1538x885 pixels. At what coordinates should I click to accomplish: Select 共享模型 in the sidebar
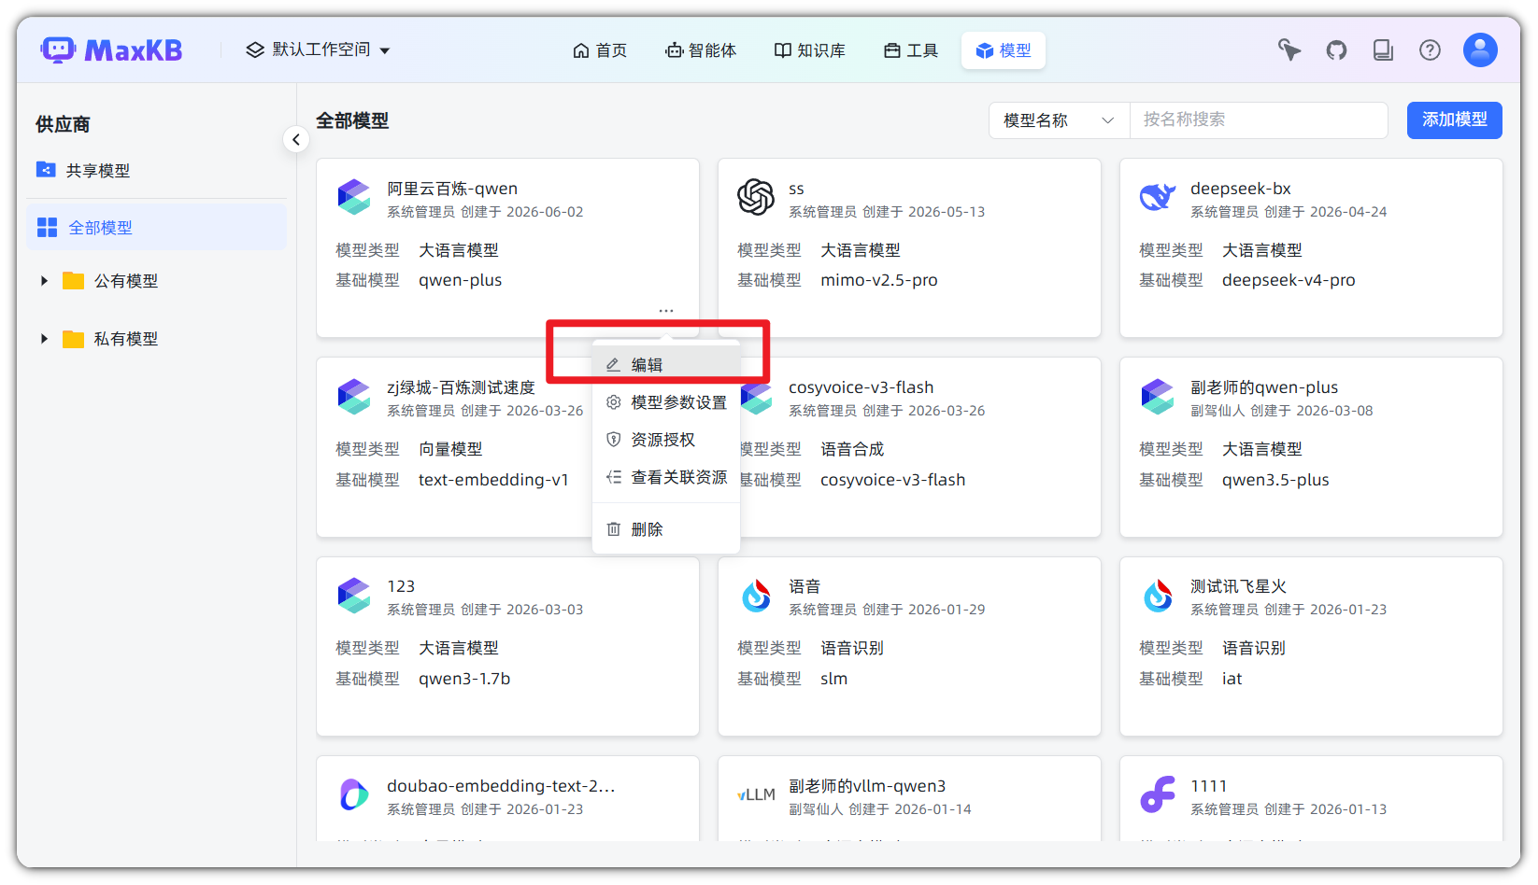(157, 170)
